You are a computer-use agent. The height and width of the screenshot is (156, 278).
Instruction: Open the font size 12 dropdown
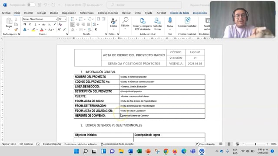(x=66, y=19)
